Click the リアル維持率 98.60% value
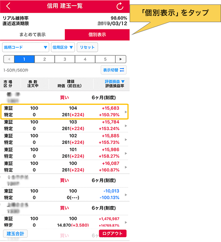 click(x=119, y=18)
